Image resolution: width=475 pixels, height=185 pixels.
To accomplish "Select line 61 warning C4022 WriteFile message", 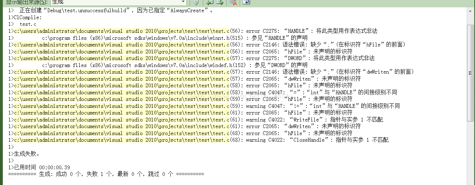I will tap(196, 119).
